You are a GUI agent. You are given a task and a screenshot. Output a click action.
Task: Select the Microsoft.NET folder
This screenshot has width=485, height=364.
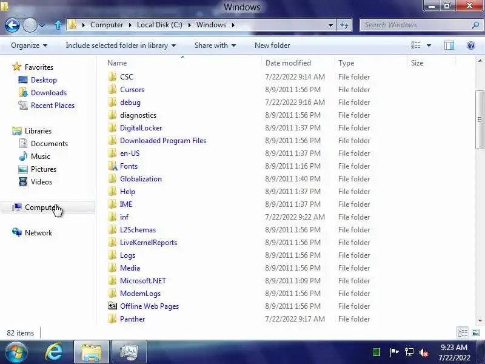(x=143, y=281)
